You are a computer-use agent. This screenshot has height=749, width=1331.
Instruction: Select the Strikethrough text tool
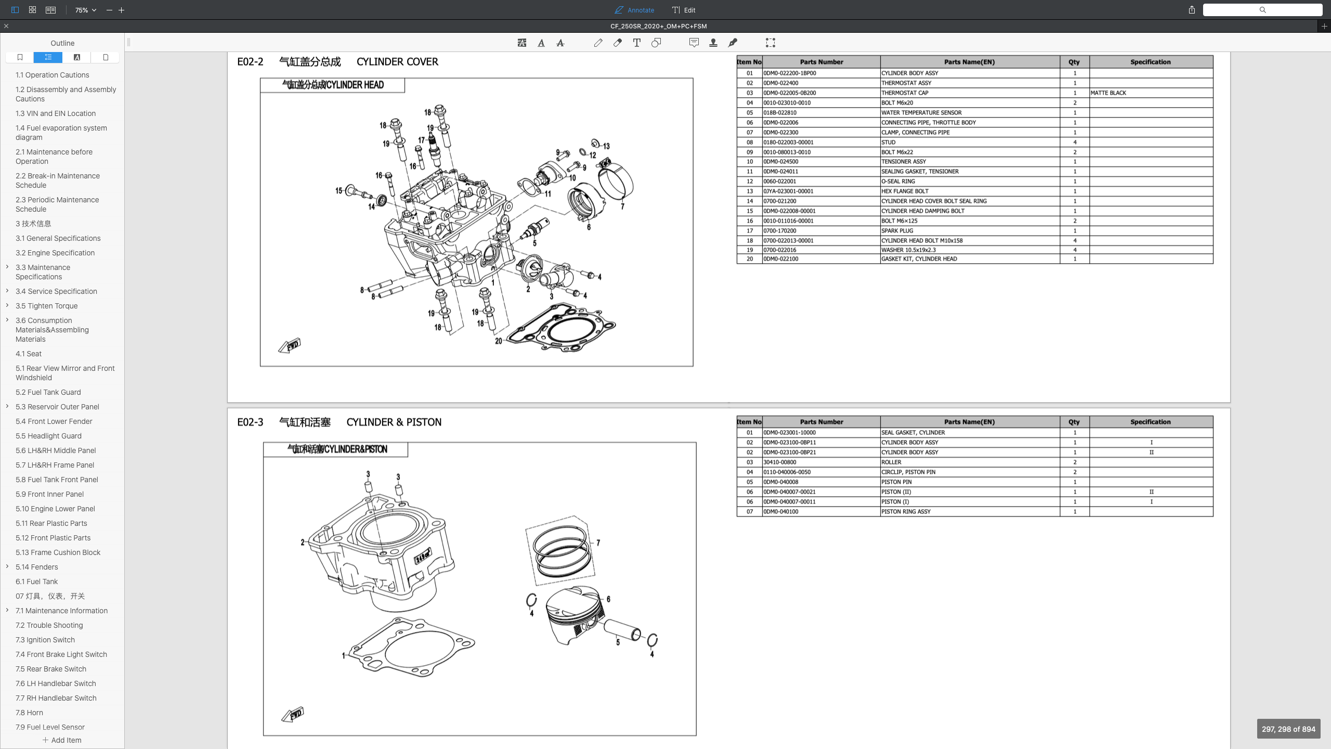[560, 43]
